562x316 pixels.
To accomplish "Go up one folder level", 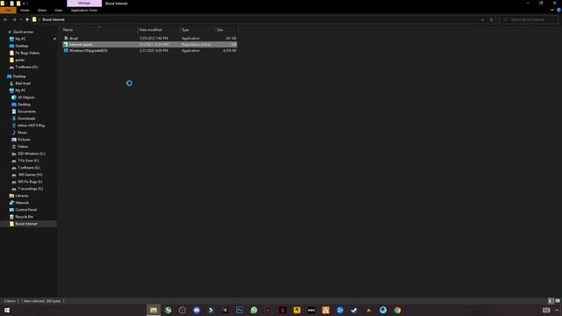I will 27,19.
